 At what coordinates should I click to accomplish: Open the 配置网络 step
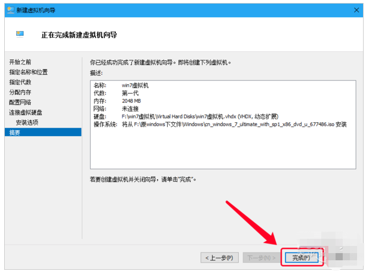point(20,102)
